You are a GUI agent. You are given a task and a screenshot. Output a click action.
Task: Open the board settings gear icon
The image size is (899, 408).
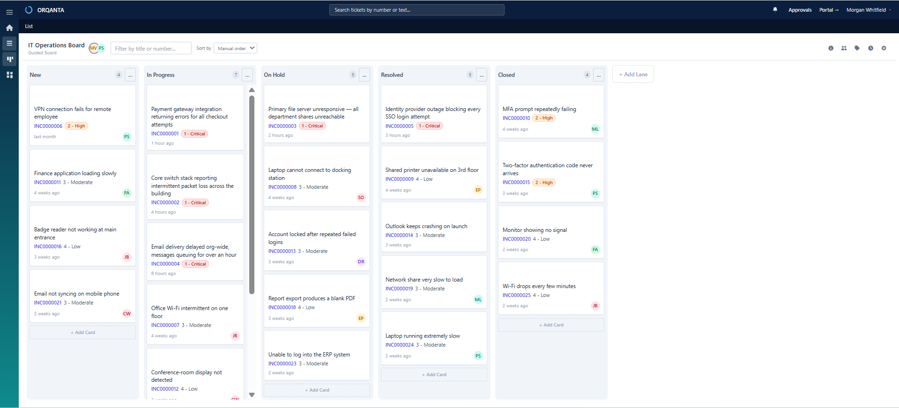coord(884,48)
